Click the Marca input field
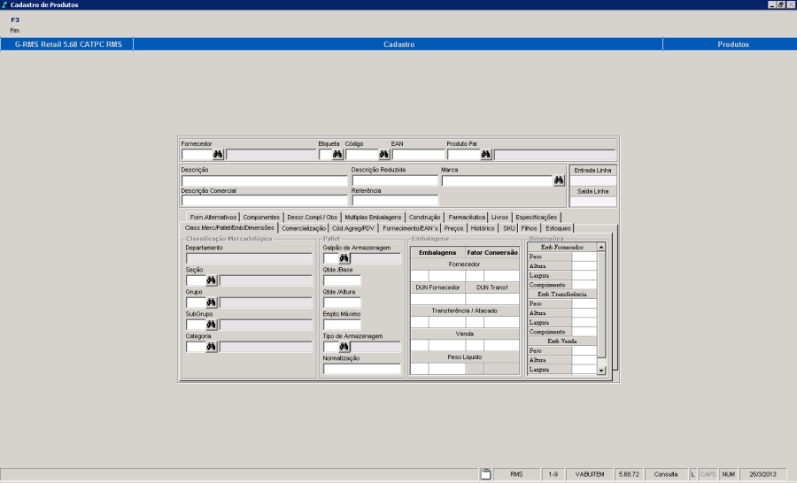797x483 pixels. pyautogui.click(x=497, y=180)
